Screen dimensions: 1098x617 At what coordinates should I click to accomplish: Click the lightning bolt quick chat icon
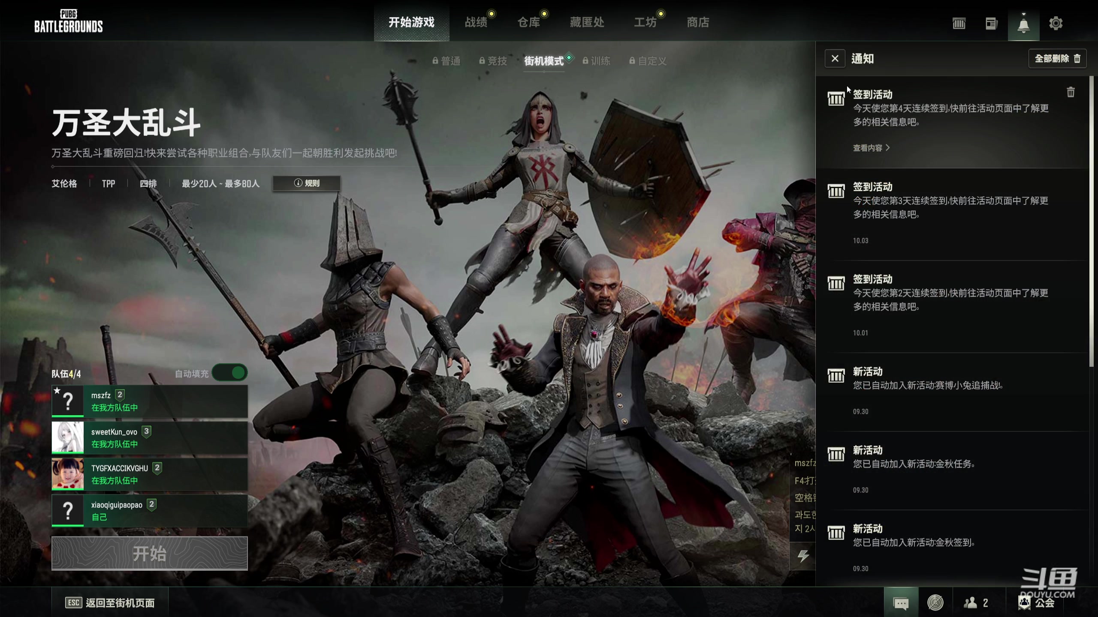pos(803,556)
